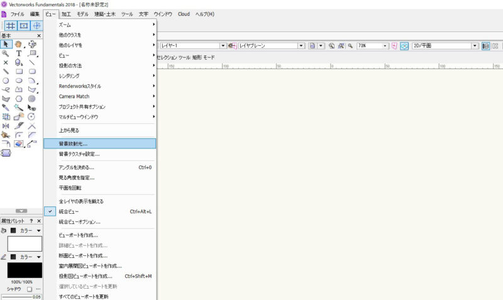The width and height of the screenshot is (503, 300).
Task: Select the Mirror tool
Action: 6,126
